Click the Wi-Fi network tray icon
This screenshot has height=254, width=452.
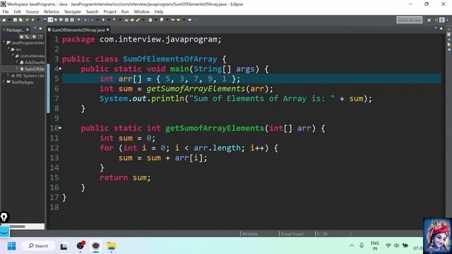click(x=388, y=246)
